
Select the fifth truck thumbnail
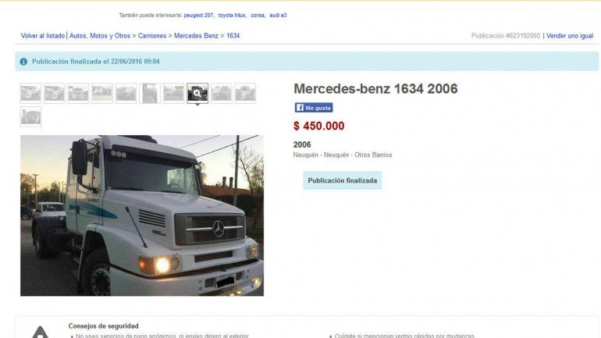126,93
